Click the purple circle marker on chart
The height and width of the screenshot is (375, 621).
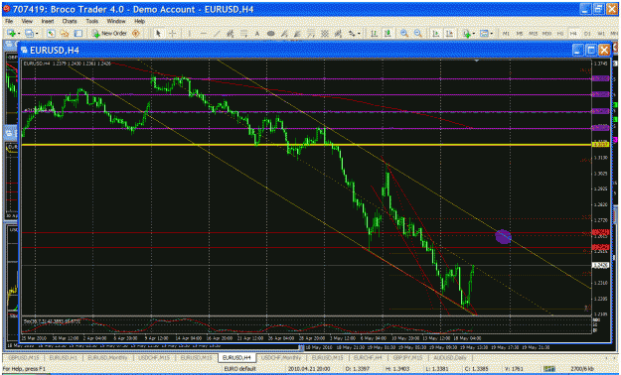coord(503,236)
